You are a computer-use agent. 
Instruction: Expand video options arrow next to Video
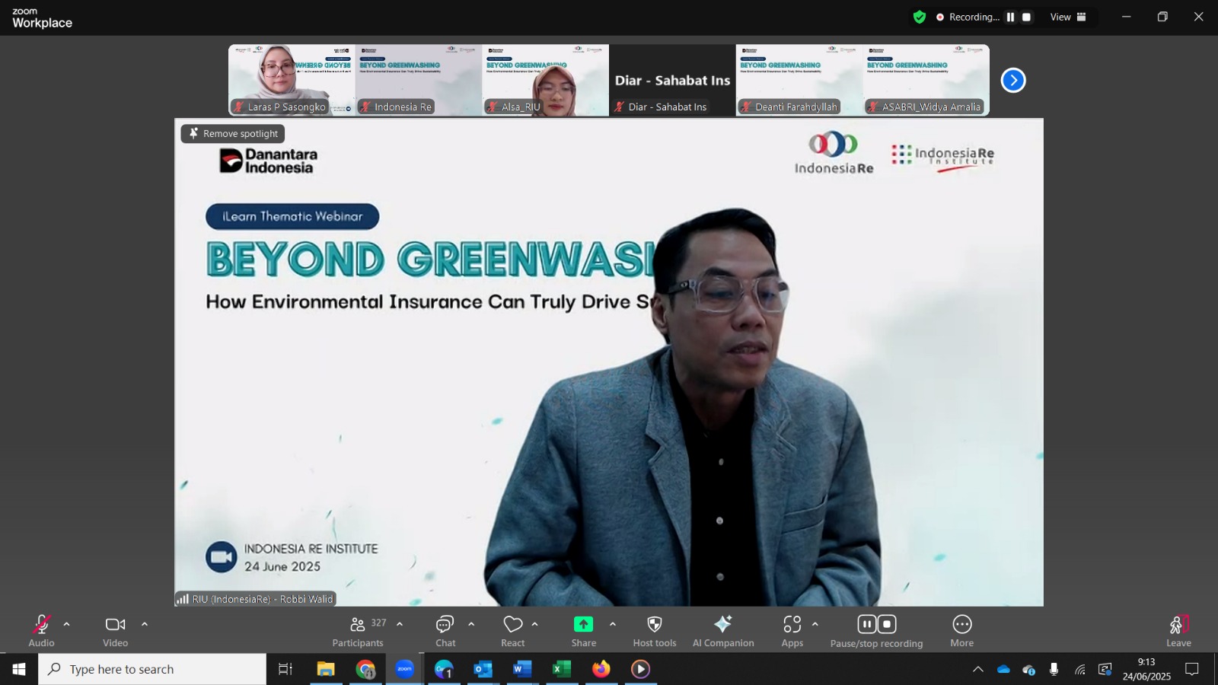coord(145,624)
